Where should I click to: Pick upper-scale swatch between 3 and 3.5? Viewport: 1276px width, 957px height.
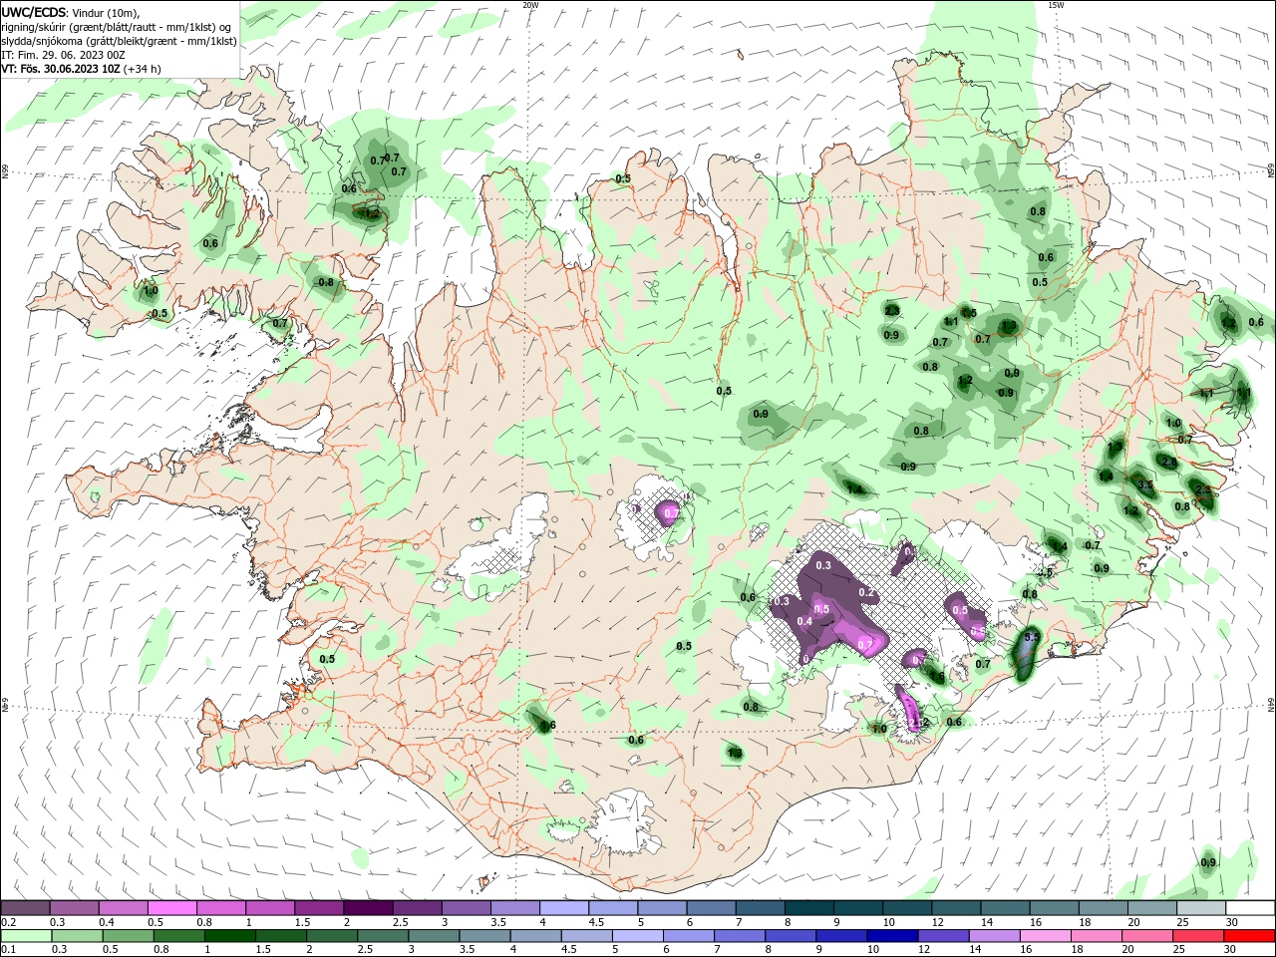point(466,907)
